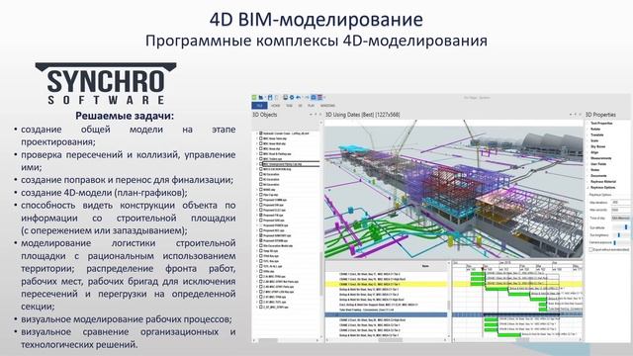The height and width of the screenshot is (356, 633).
Task: Click the green Synchro application icon
Action: coord(254,97)
